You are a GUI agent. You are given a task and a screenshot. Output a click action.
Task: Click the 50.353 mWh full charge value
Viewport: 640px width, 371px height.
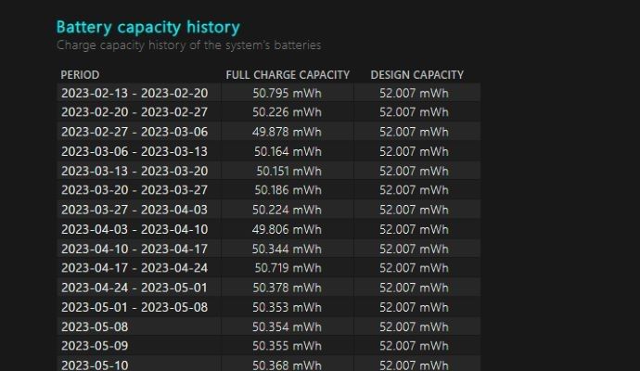tap(287, 307)
